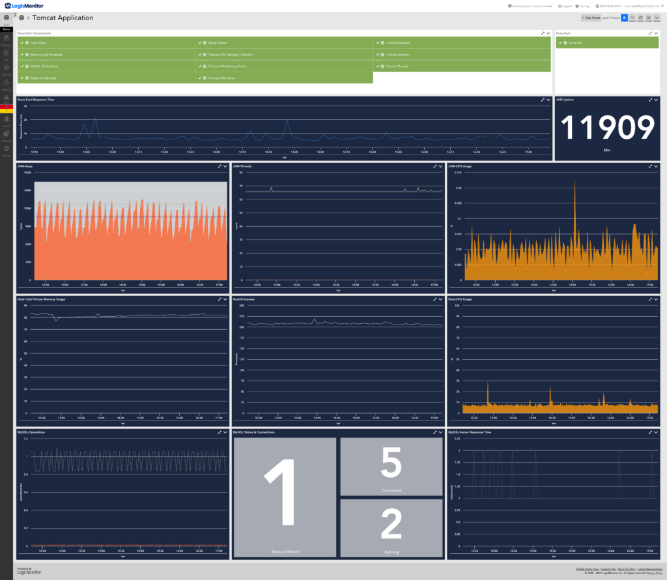
Task: Open the Kona Kart-Response Time widget menu
Action: pyautogui.click(x=548, y=100)
